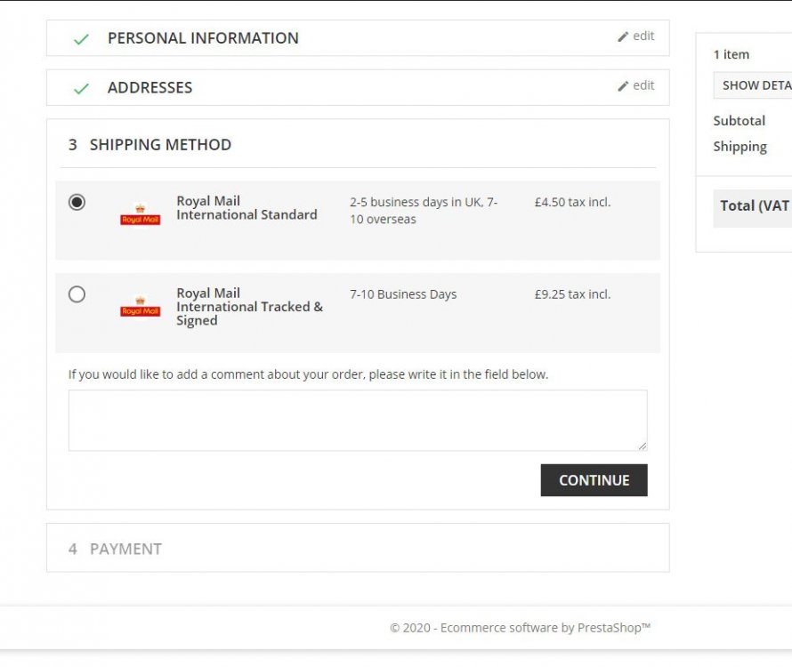Choose the International Tracked & Signed radio button
Screen dimensions: 792x667
click(x=77, y=294)
